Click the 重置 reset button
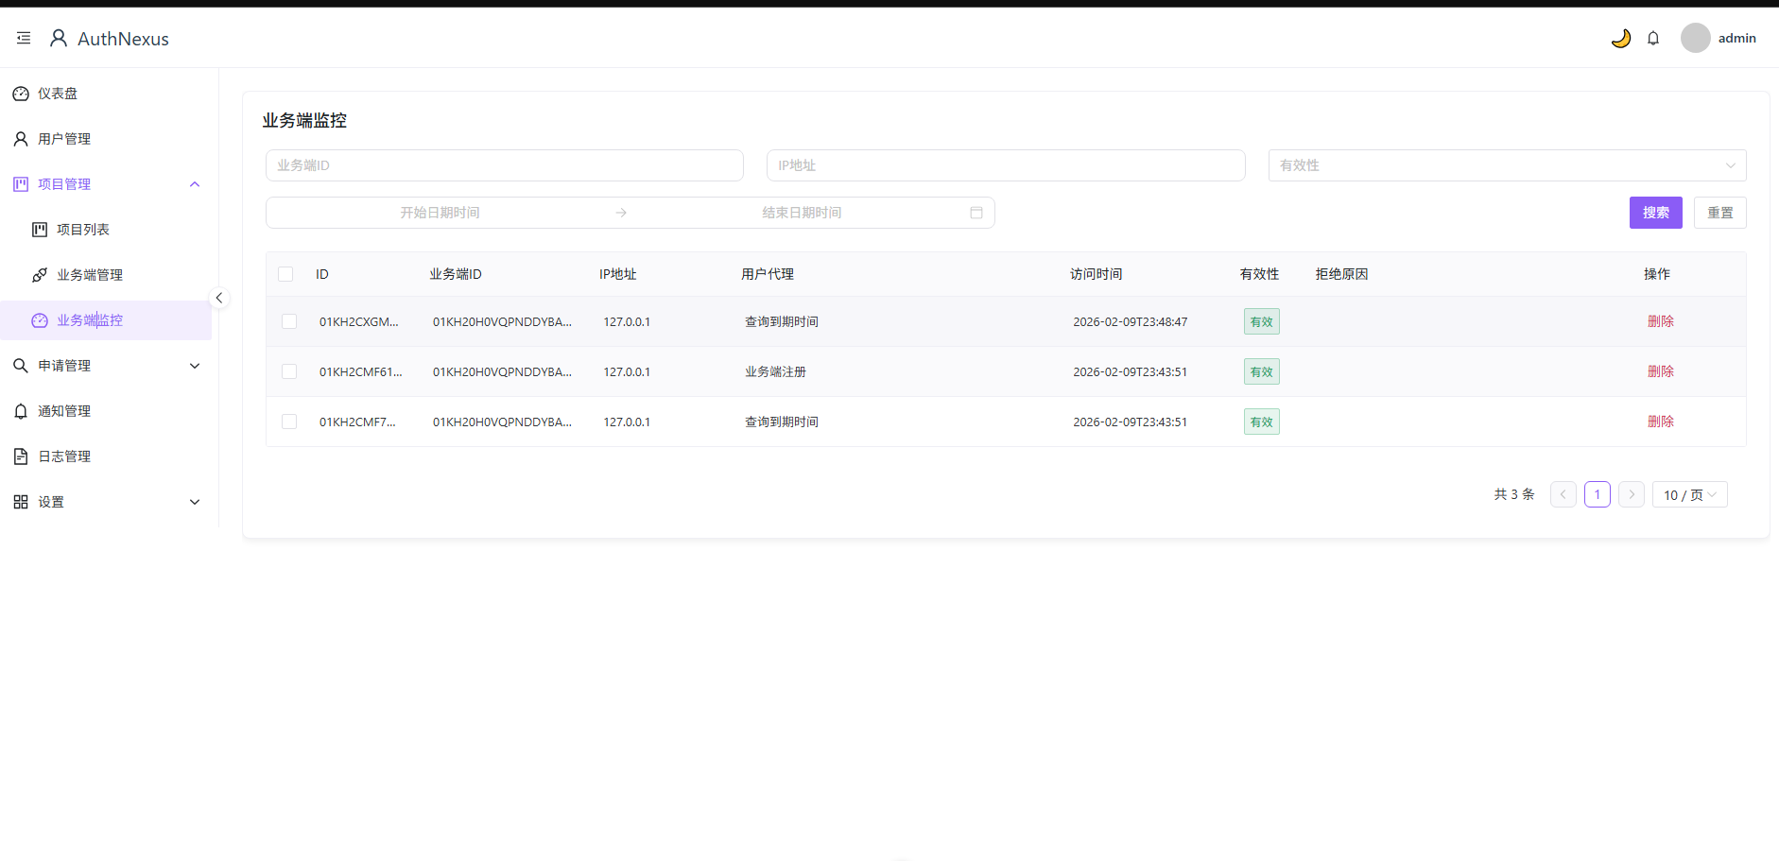 coord(1719,213)
